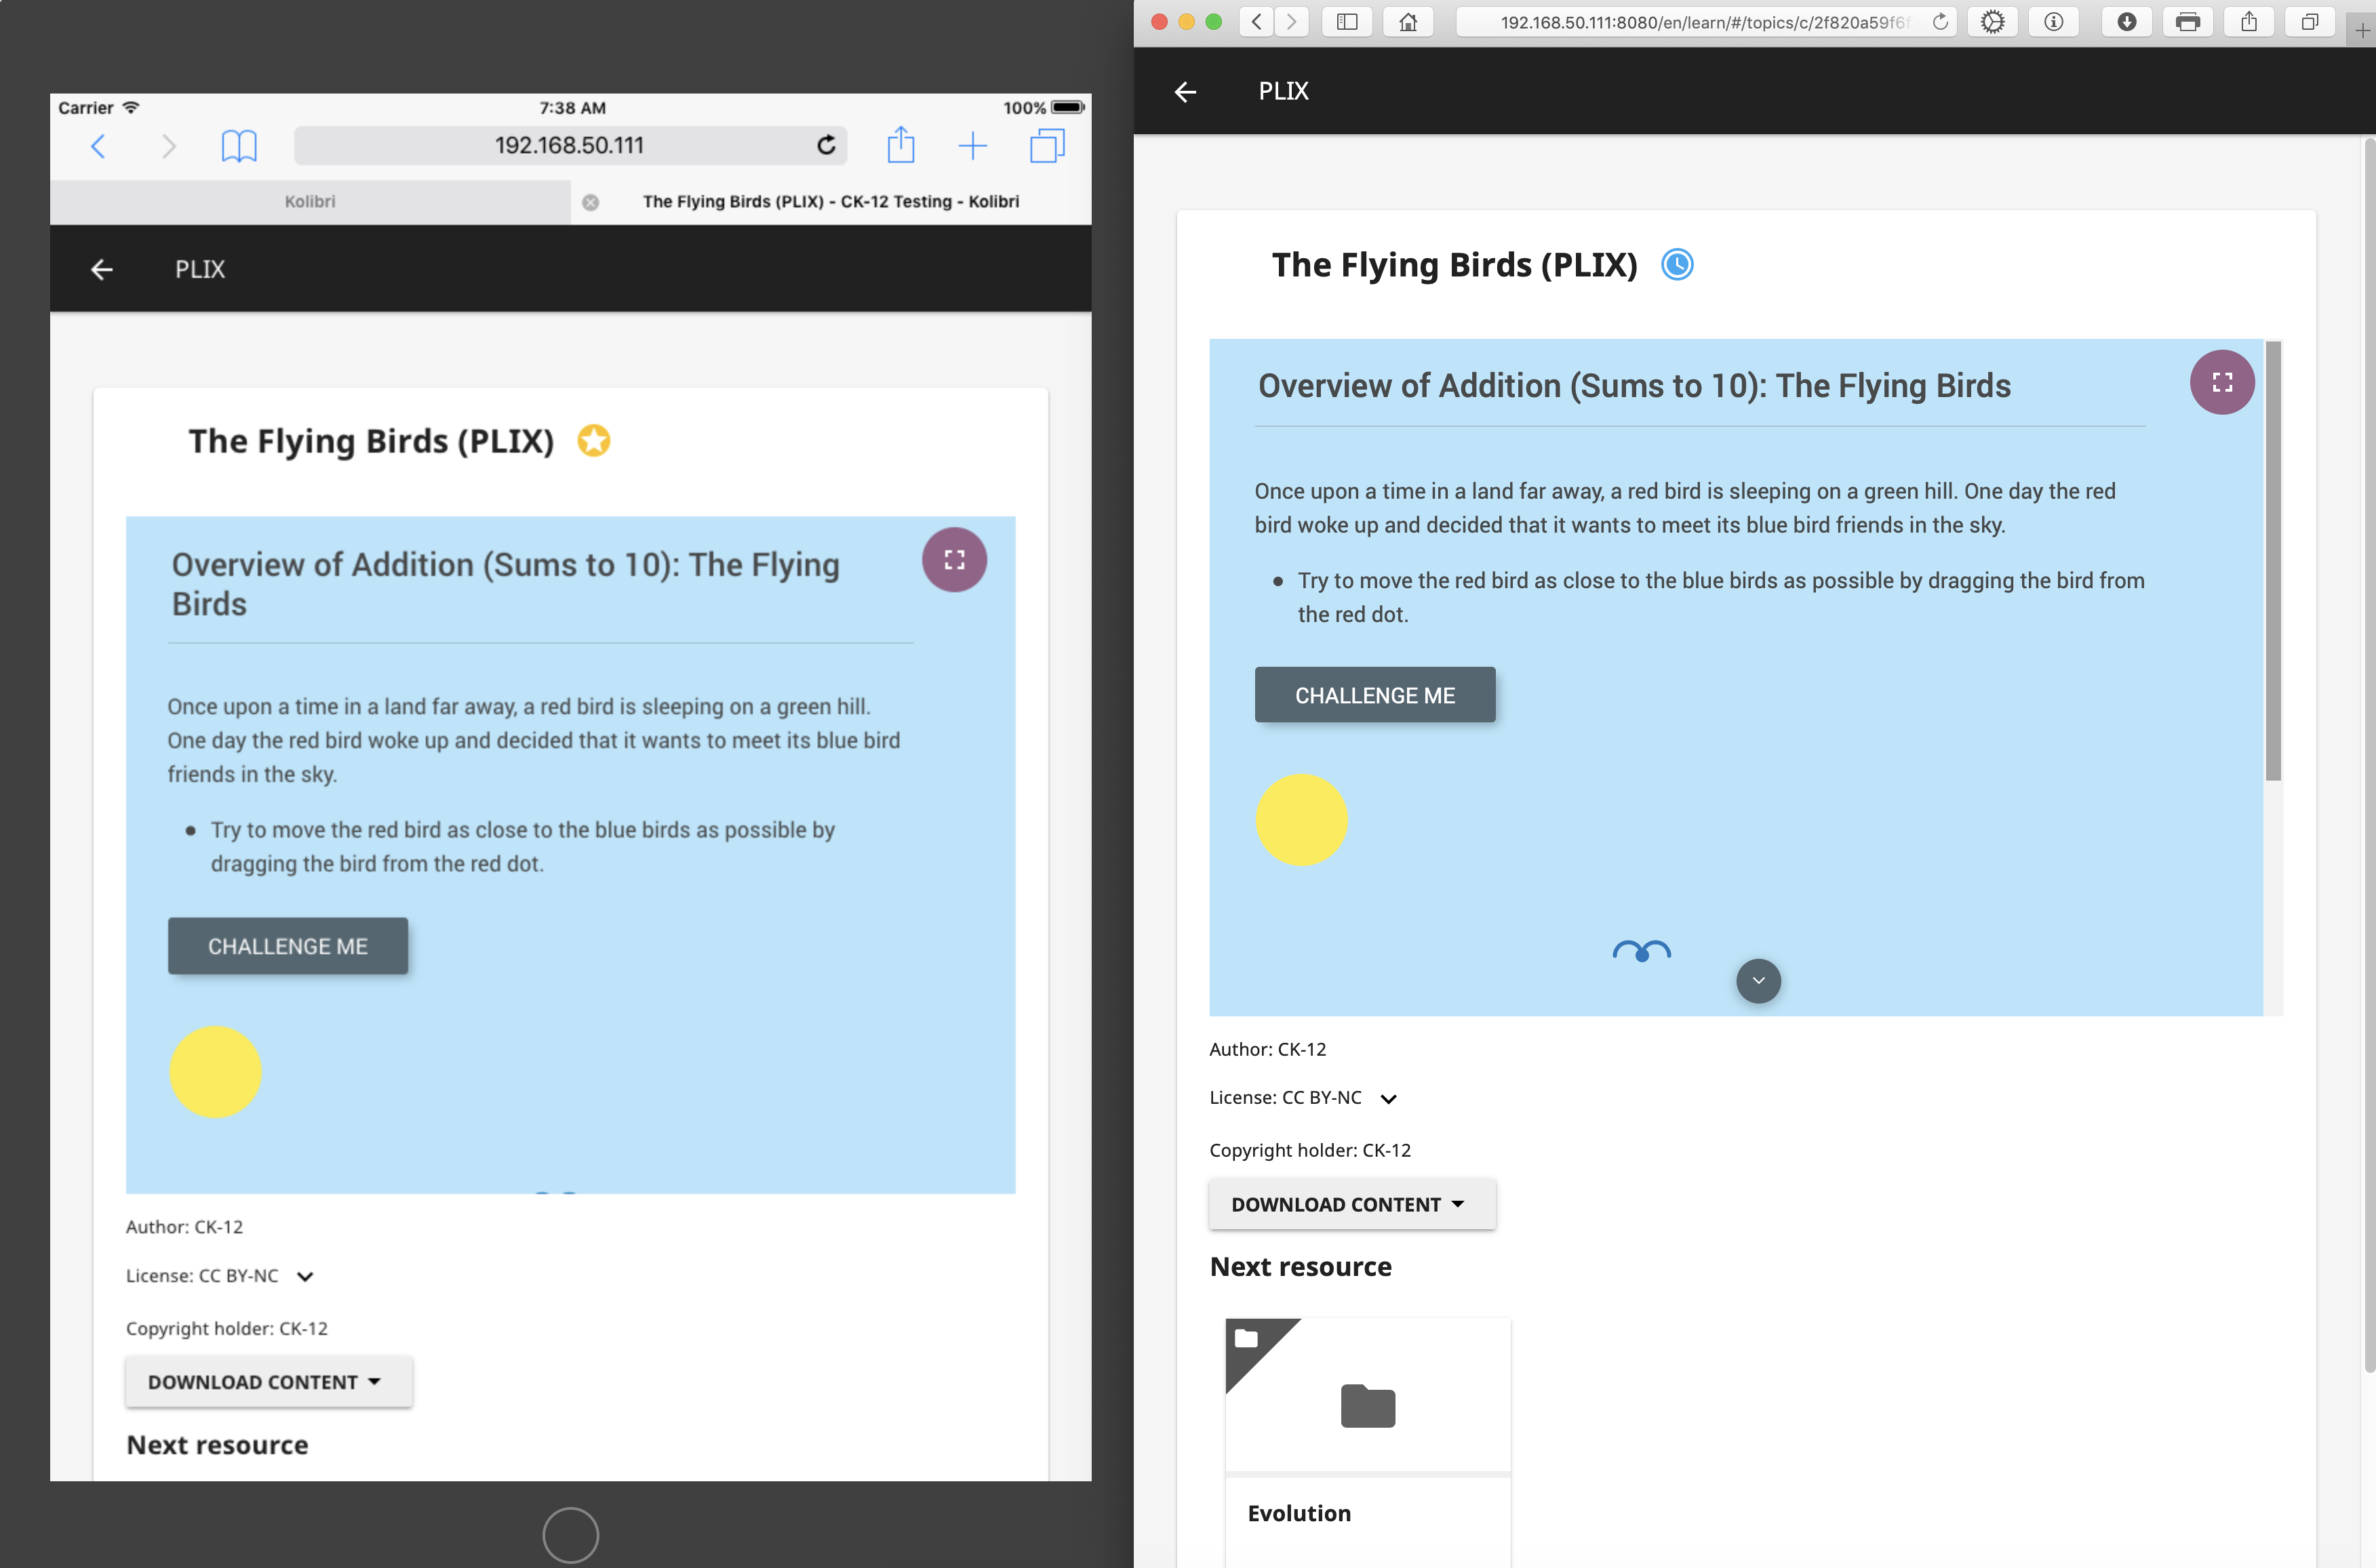
Task: Go back in iPad Safari toolbar
Action: click(x=98, y=146)
